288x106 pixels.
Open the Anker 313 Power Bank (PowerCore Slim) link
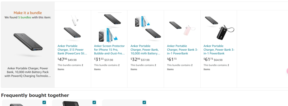[72, 50]
